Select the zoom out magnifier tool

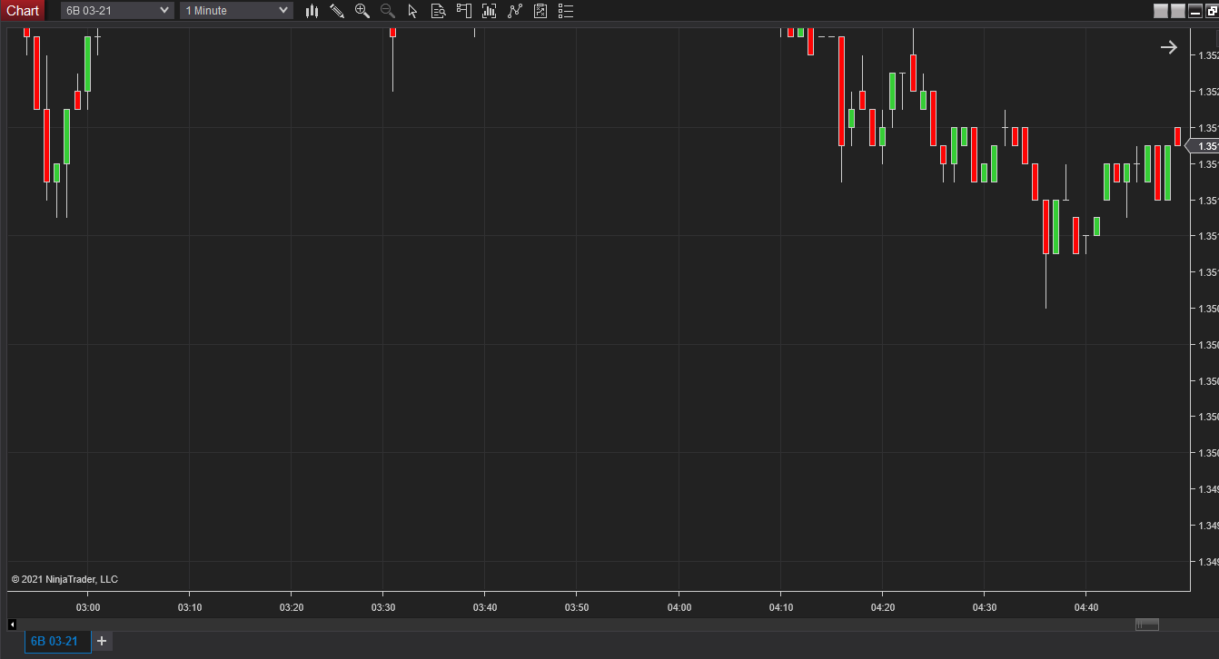click(x=388, y=11)
